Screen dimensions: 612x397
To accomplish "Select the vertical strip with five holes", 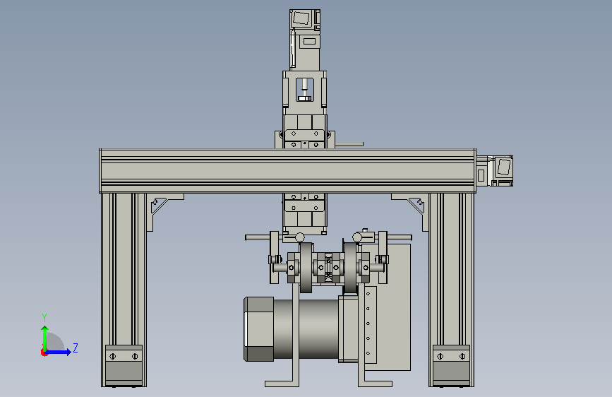I will tap(371, 325).
